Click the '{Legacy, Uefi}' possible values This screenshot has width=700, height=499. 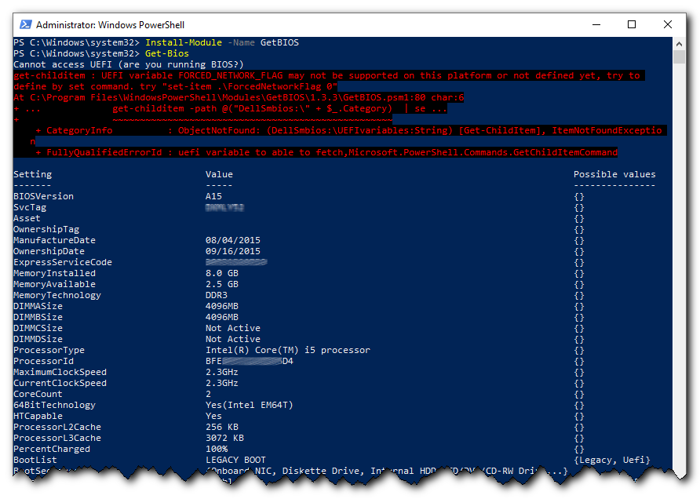click(611, 461)
